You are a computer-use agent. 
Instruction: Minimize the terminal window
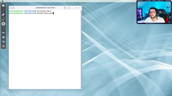pos(73,8)
